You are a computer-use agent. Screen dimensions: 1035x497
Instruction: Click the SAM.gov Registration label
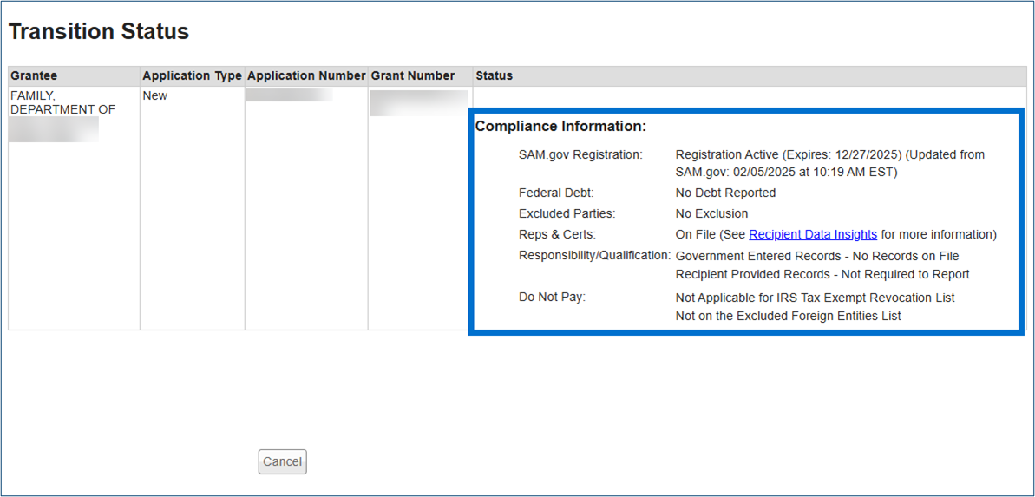pyautogui.click(x=580, y=154)
